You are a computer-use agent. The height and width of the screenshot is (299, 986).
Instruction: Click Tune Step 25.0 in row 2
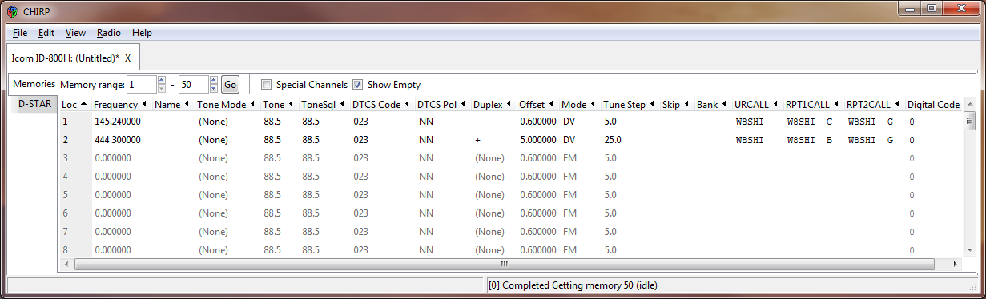[x=613, y=140]
